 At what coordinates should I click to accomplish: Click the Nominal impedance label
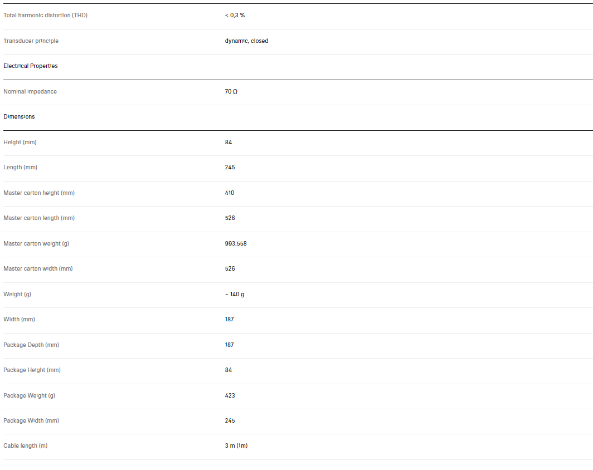point(30,91)
